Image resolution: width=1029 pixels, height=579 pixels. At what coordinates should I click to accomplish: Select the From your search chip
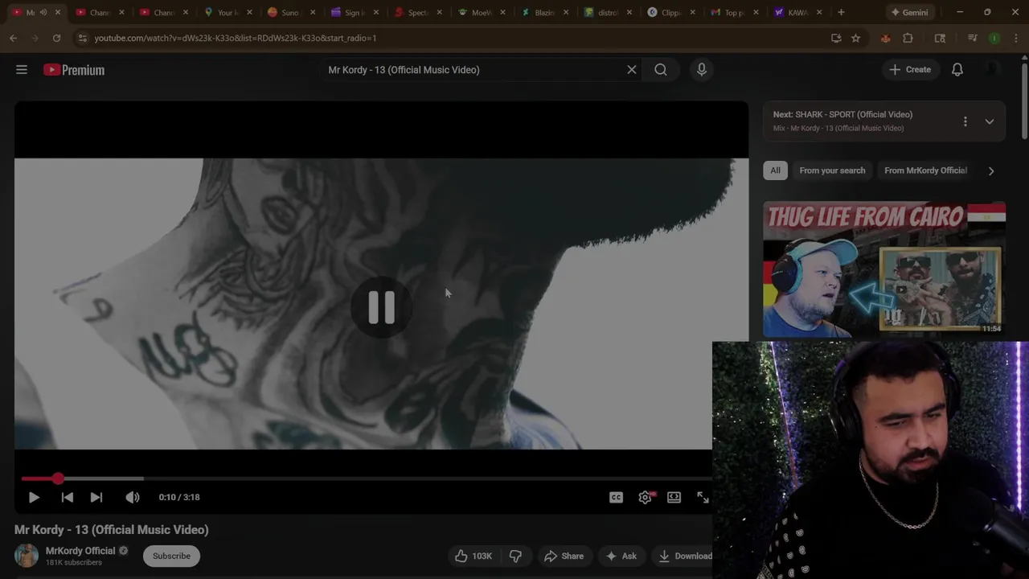click(832, 170)
